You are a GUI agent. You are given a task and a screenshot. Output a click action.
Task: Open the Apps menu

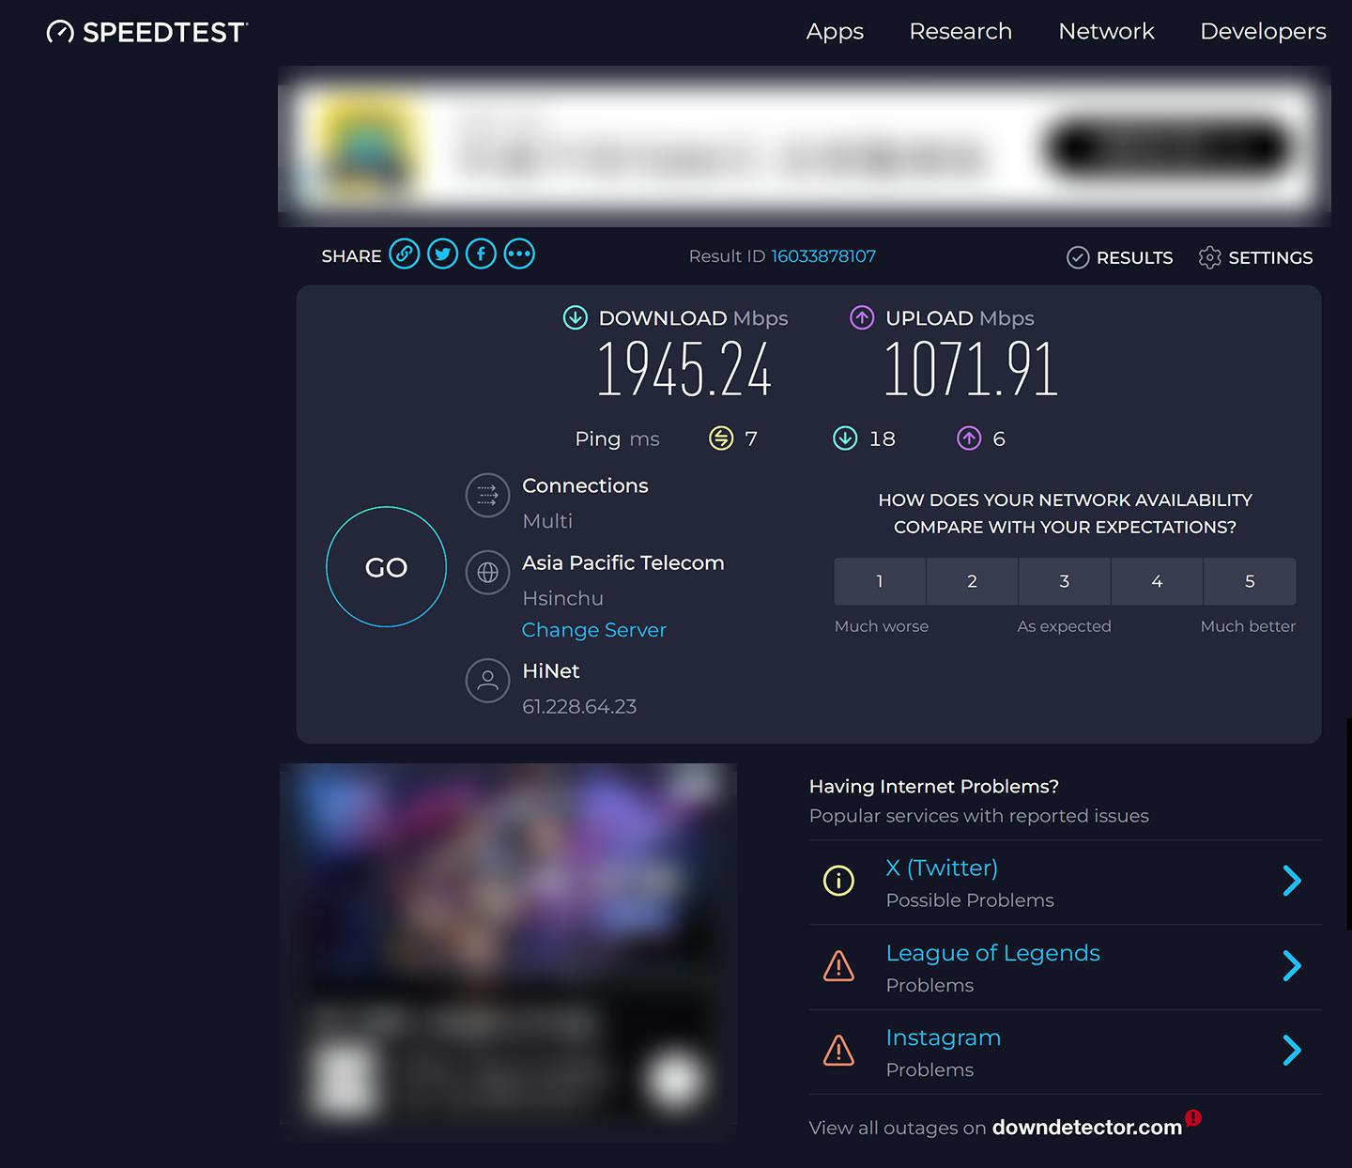point(835,31)
